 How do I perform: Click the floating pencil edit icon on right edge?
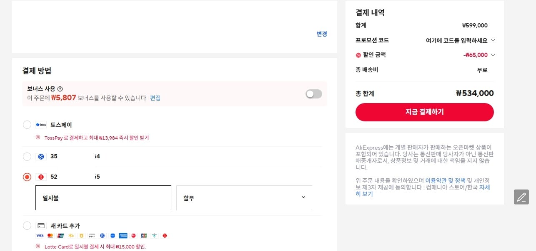[x=521, y=197]
